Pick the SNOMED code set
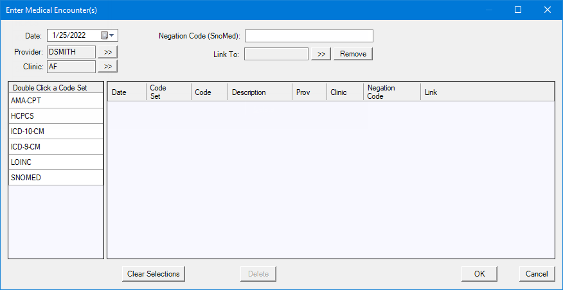 (x=56, y=178)
